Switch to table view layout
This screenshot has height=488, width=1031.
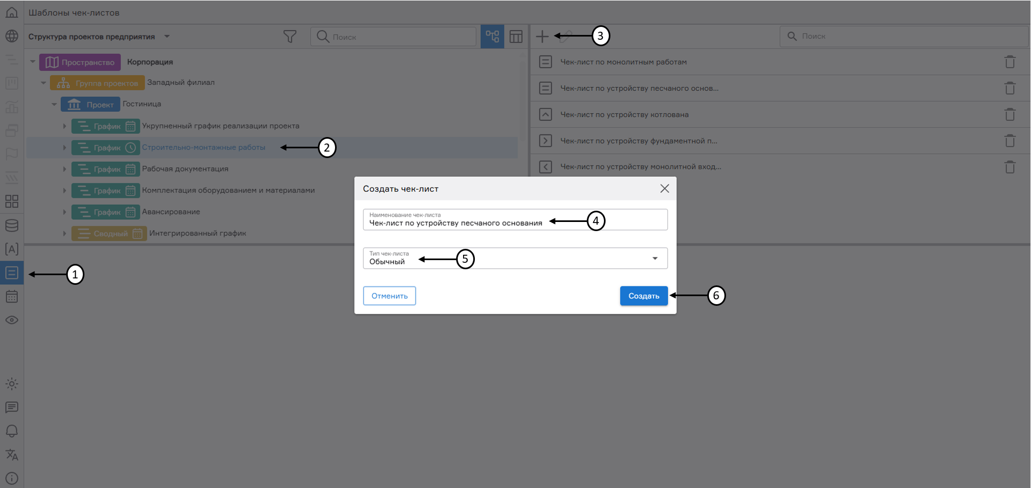[x=516, y=37]
